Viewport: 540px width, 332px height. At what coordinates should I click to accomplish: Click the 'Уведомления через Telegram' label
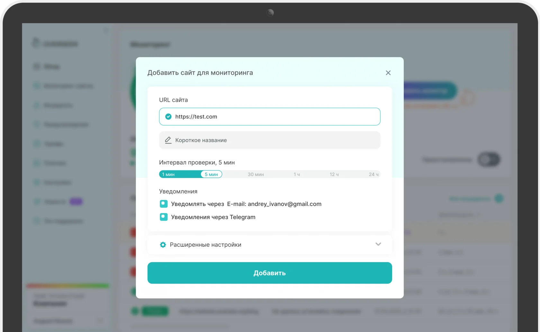tap(213, 217)
